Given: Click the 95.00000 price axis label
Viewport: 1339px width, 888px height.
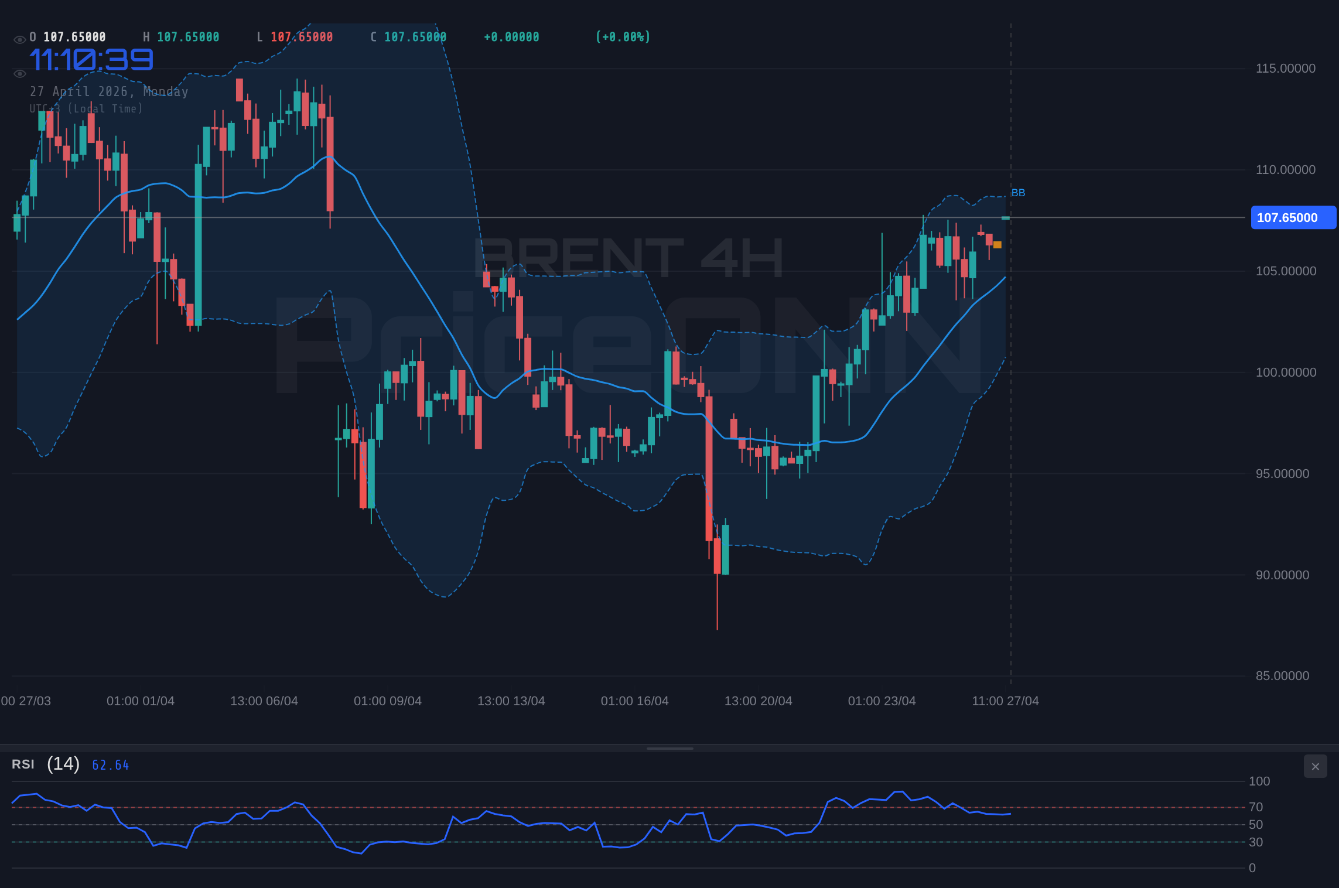Looking at the screenshot, I should 1282,474.
